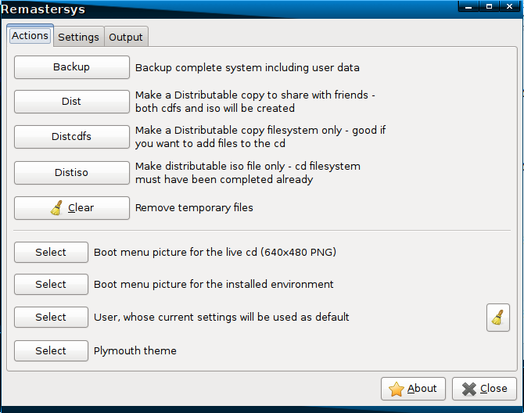
Task: Click the X icon on the Close button
Action: click(x=468, y=389)
